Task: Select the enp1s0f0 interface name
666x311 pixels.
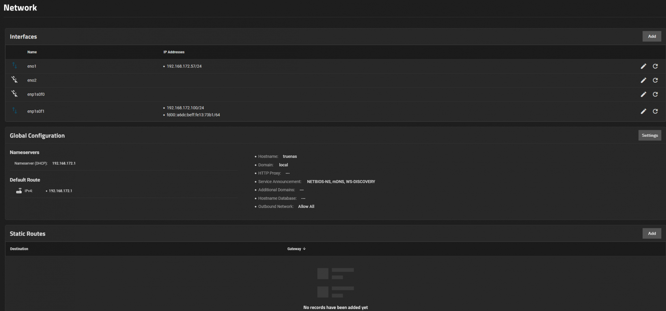Action: click(36, 94)
